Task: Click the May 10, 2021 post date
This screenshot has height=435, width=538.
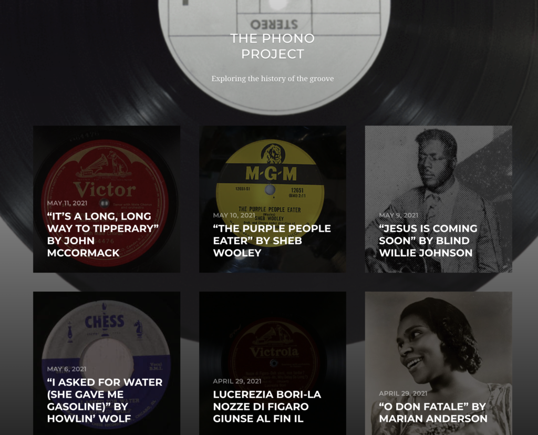Action: (x=234, y=215)
